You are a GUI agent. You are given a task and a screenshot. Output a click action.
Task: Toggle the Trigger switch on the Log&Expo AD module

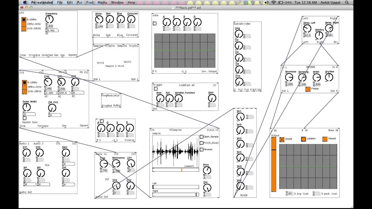156,89
